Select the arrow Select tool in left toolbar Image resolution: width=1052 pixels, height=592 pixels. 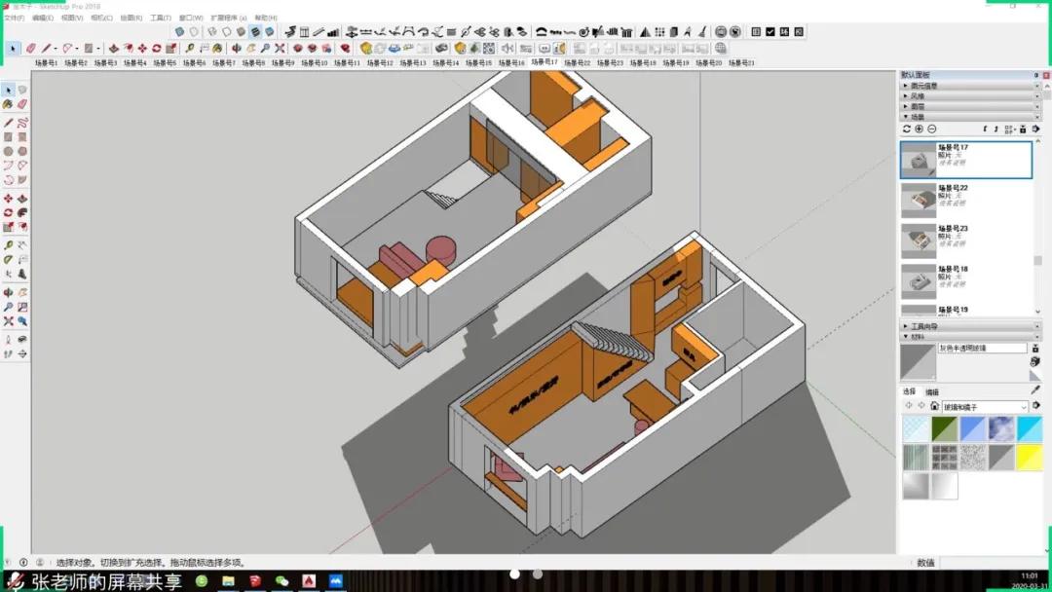click(x=8, y=91)
